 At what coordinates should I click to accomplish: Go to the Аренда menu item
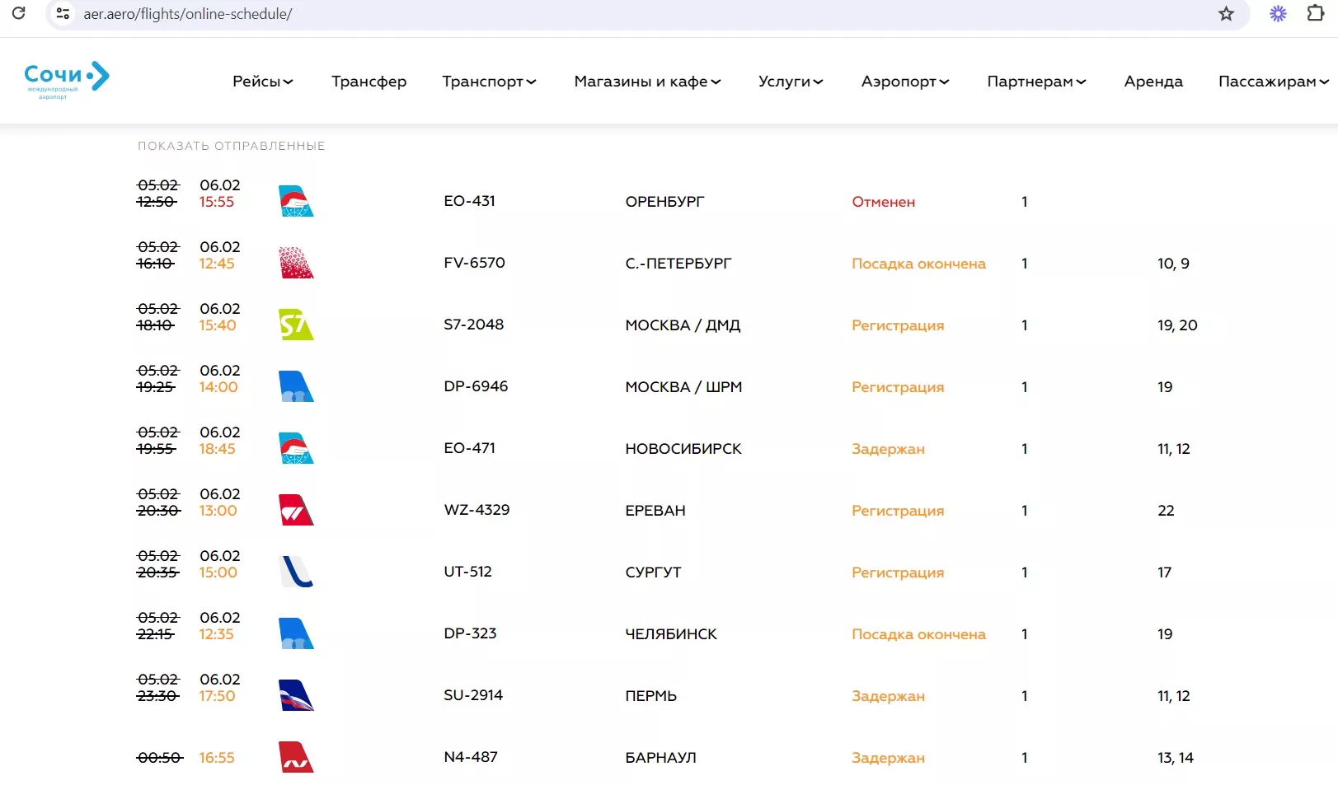tap(1153, 81)
